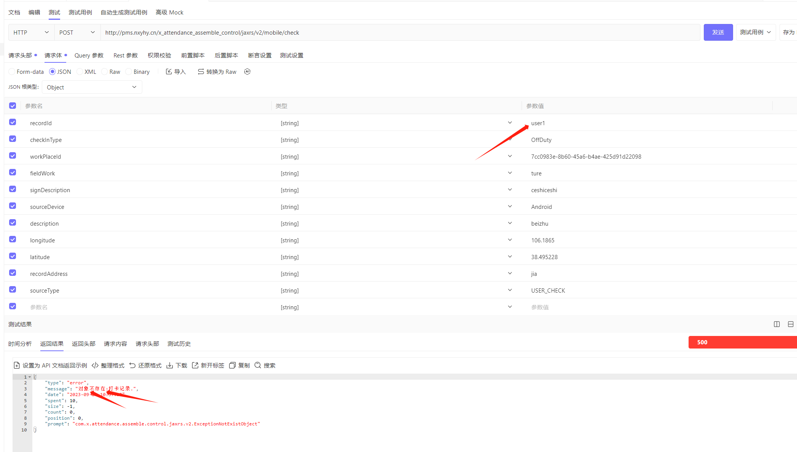The height and width of the screenshot is (452, 797).
Task: Click the 下载 download icon
Action: pyautogui.click(x=170, y=365)
